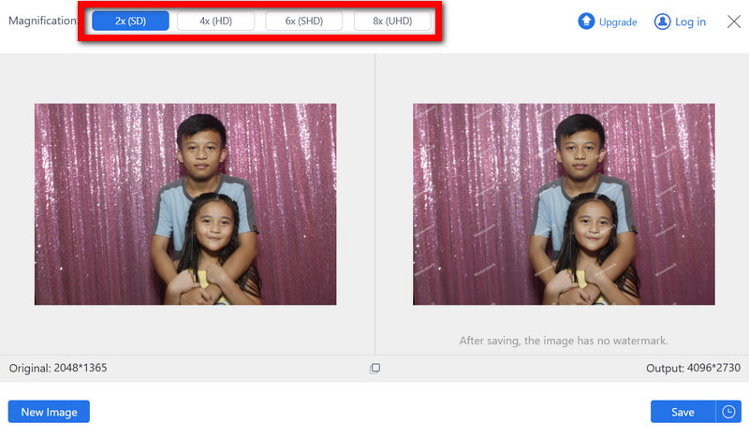
Task: Open the history clock icon beside Save
Action: [728, 412]
